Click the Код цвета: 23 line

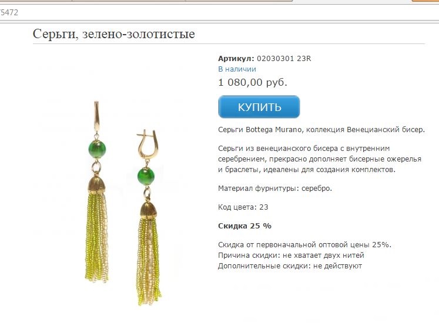point(243,207)
